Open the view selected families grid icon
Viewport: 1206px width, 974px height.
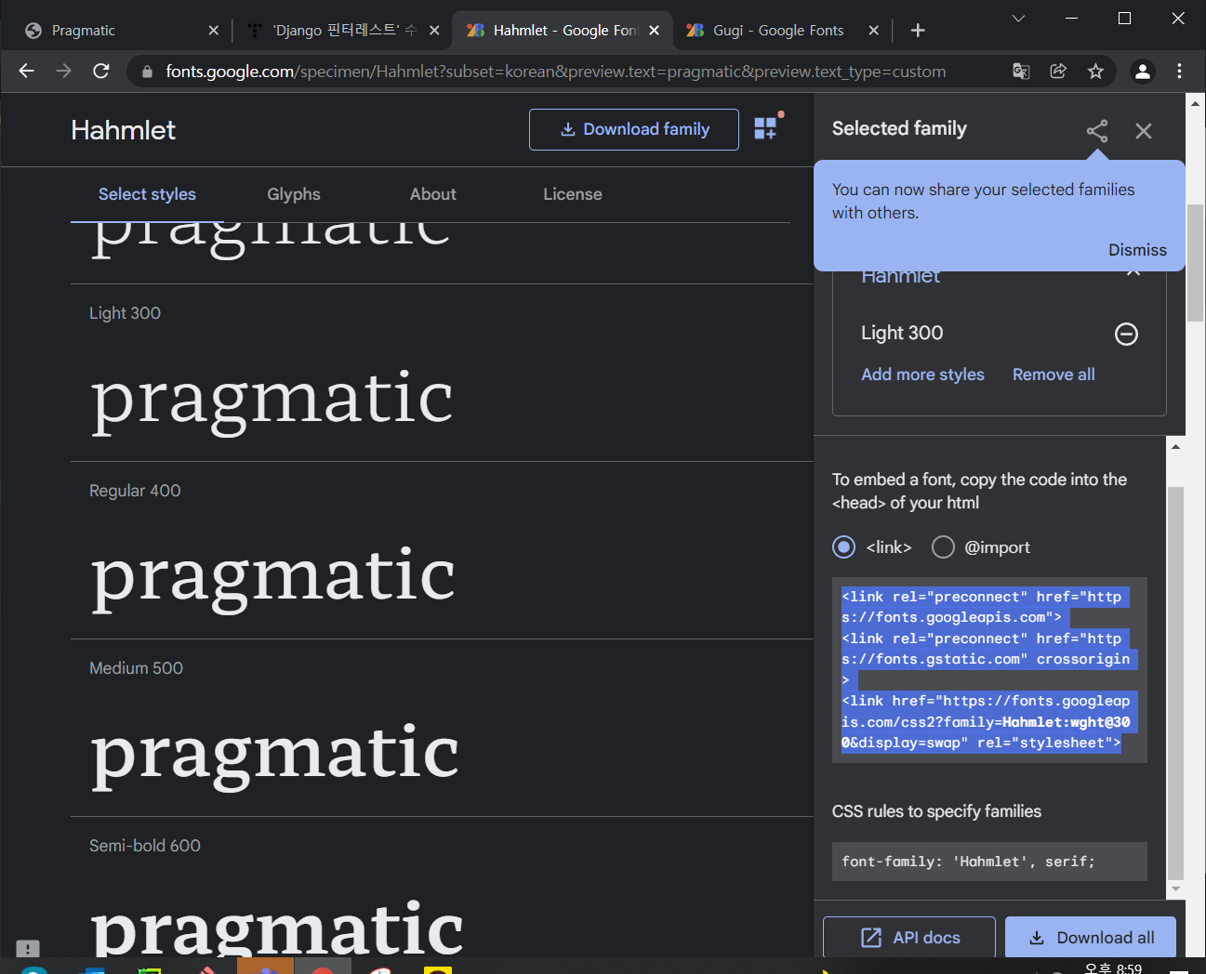[x=766, y=128]
